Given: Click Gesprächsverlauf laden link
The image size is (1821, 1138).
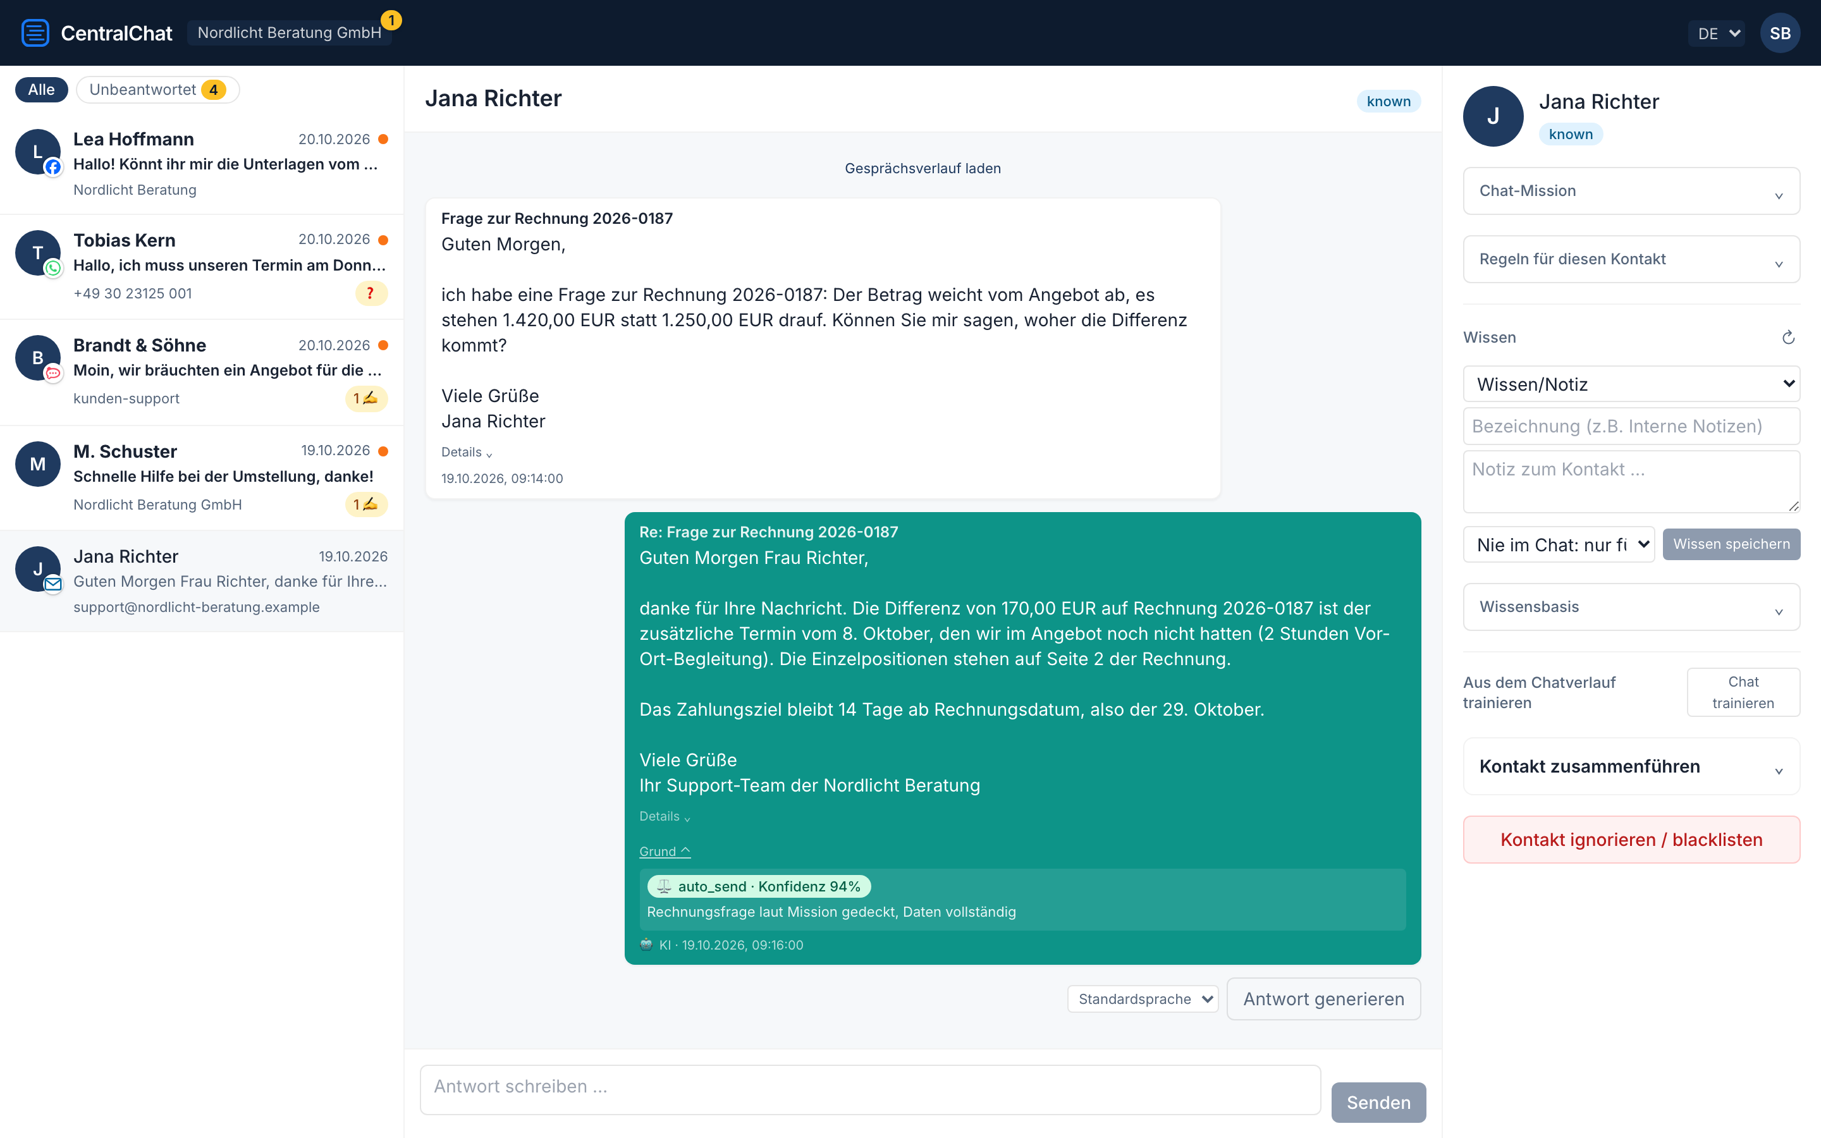Looking at the screenshot, I should (923, 169).
